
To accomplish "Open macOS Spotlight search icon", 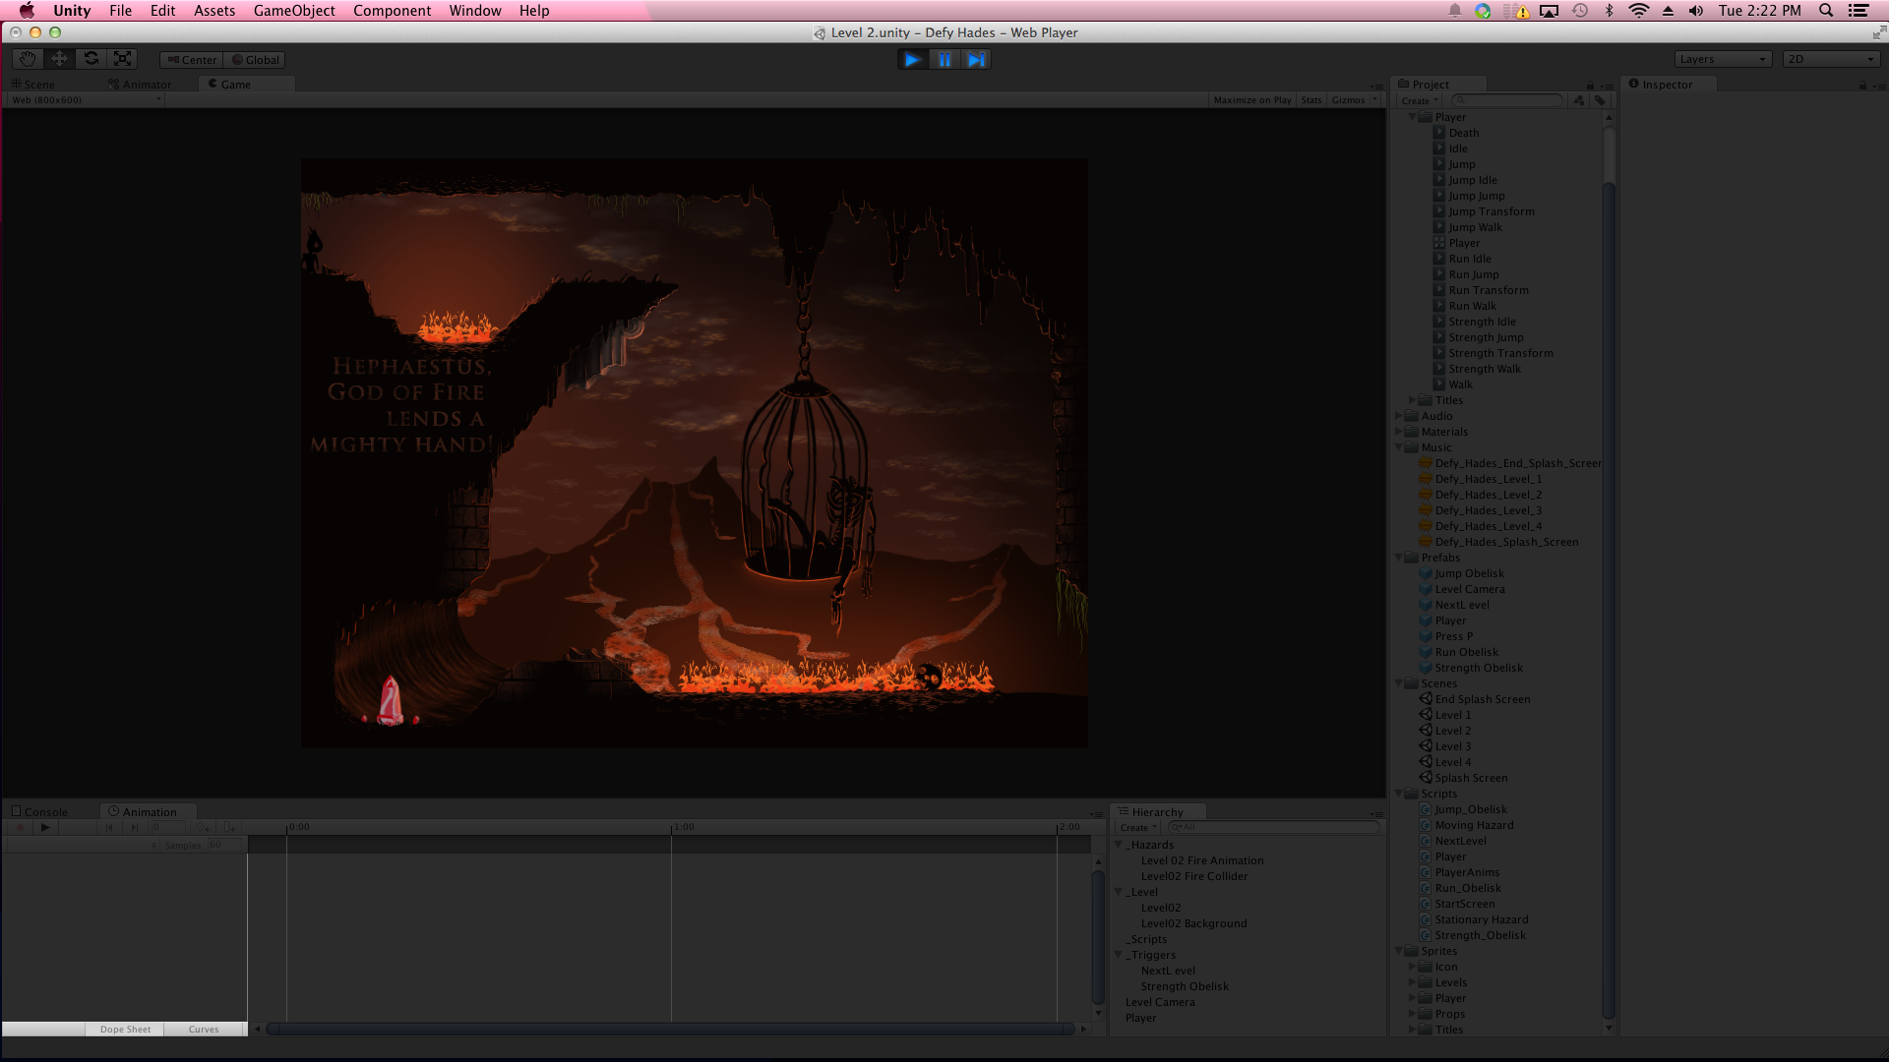I will [1826, 11].
